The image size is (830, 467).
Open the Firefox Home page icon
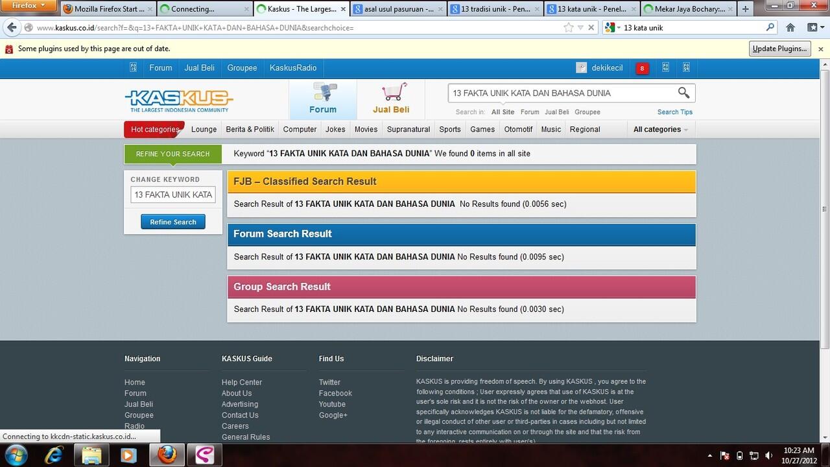[x=790, y=28]
